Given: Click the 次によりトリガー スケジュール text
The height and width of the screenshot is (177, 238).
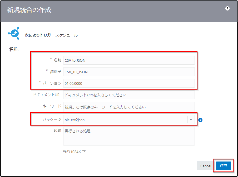Looking at the screenshot, I should pos(51,35).
